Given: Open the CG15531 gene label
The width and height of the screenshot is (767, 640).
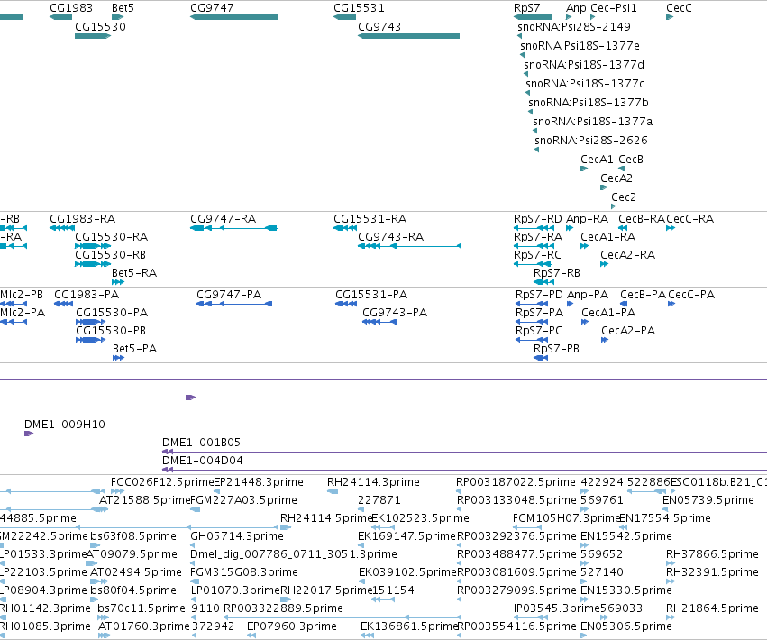Looking at the screenshot, I should point(359,8).
